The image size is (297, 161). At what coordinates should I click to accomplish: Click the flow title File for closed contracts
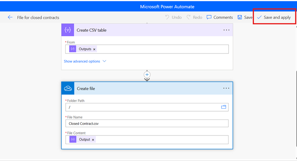[x=38, y=18]
